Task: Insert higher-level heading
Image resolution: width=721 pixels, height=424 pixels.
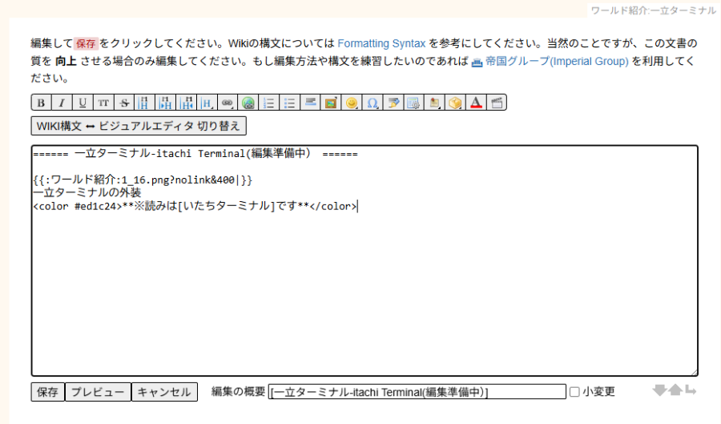Action: point(186,103)
